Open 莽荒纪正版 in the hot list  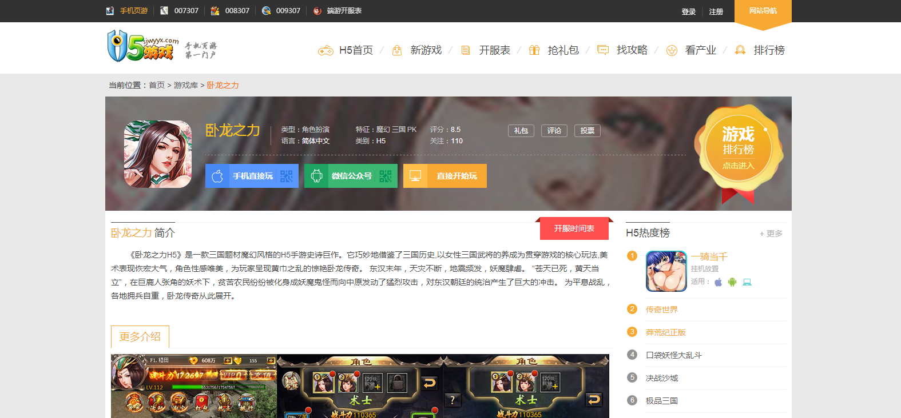pyautogui.click(x=666, y=332)
